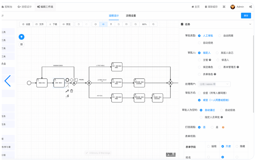Select 自动同意 approval type radio
This screenshot has width=256, height=160.
(220, 35)
